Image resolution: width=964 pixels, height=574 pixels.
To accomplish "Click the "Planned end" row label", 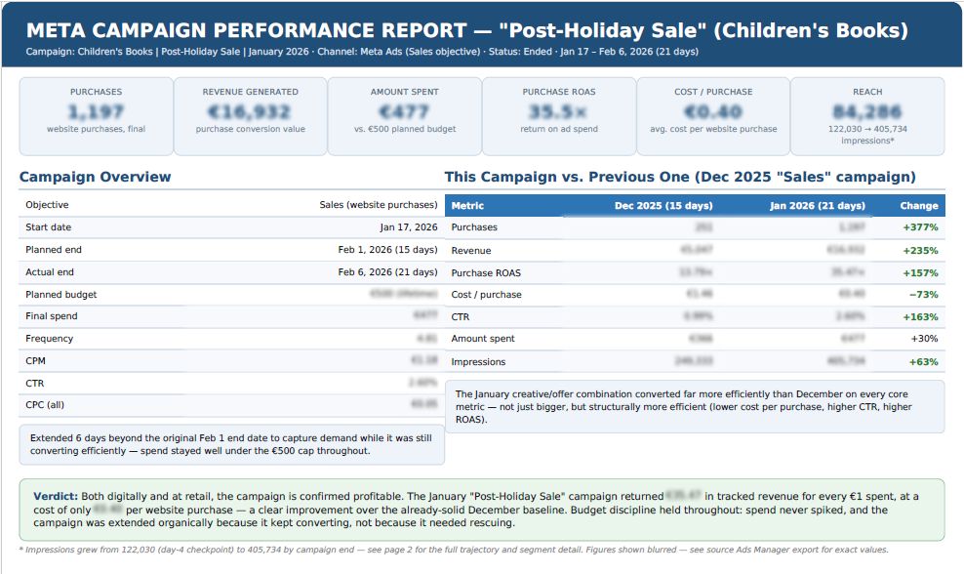I will point(54,250).
